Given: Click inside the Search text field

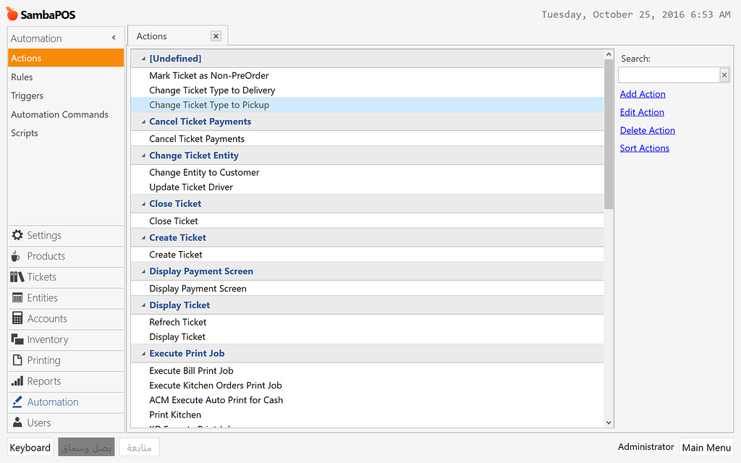Looking at the screenshot, I should click(x=668, y=75).
